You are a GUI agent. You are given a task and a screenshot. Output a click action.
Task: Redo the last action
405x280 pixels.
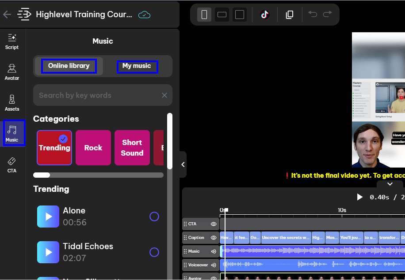pos(328,14)
